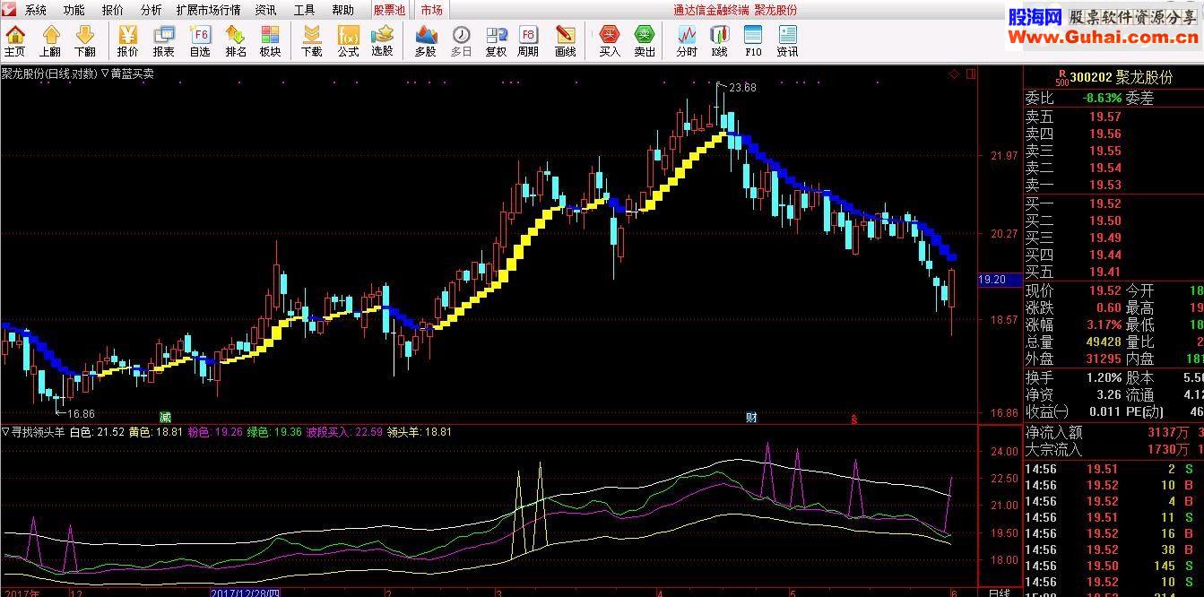This screenshot has width=1204, height=597.
Task: Open the 扩展市场行情 menu
Action: [208, 11]
